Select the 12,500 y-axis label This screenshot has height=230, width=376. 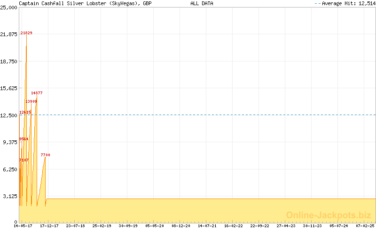(9, 115)
